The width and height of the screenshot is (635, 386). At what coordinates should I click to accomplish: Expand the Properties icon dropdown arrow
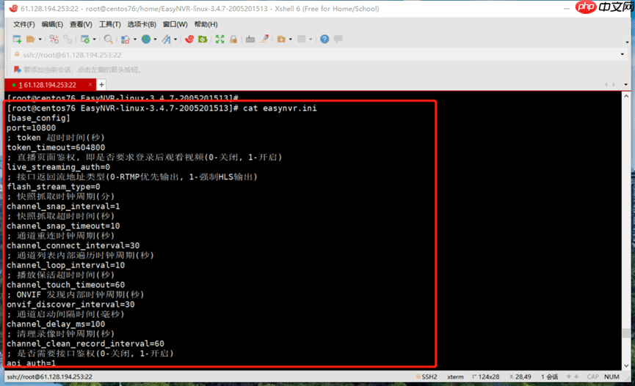point(94,40)
